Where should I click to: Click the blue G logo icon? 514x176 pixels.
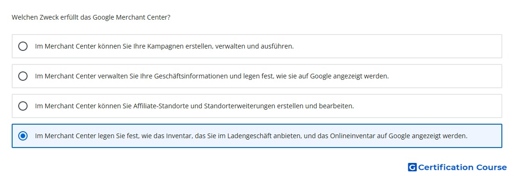pos(412,167)
